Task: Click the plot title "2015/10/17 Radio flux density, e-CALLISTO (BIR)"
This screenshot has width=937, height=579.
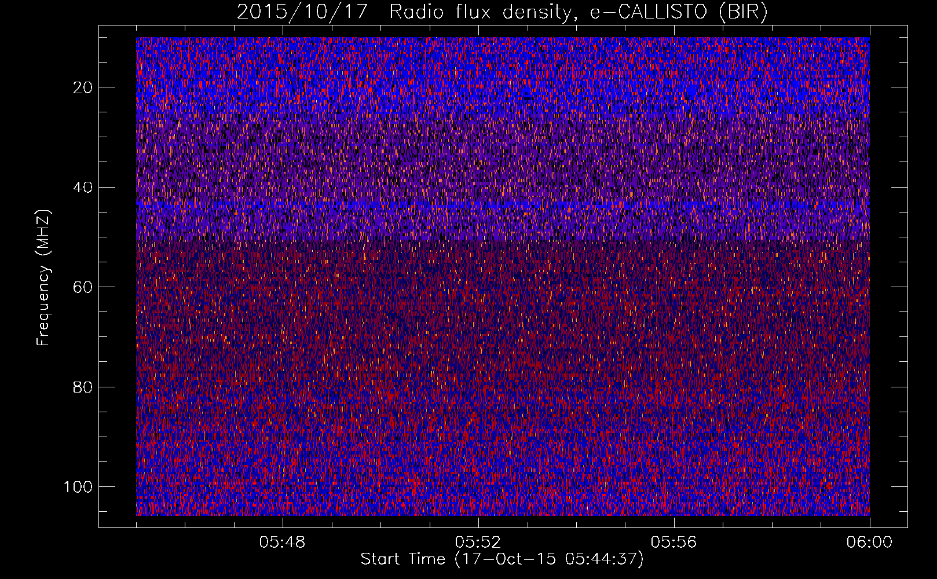Action: (502, 12)
